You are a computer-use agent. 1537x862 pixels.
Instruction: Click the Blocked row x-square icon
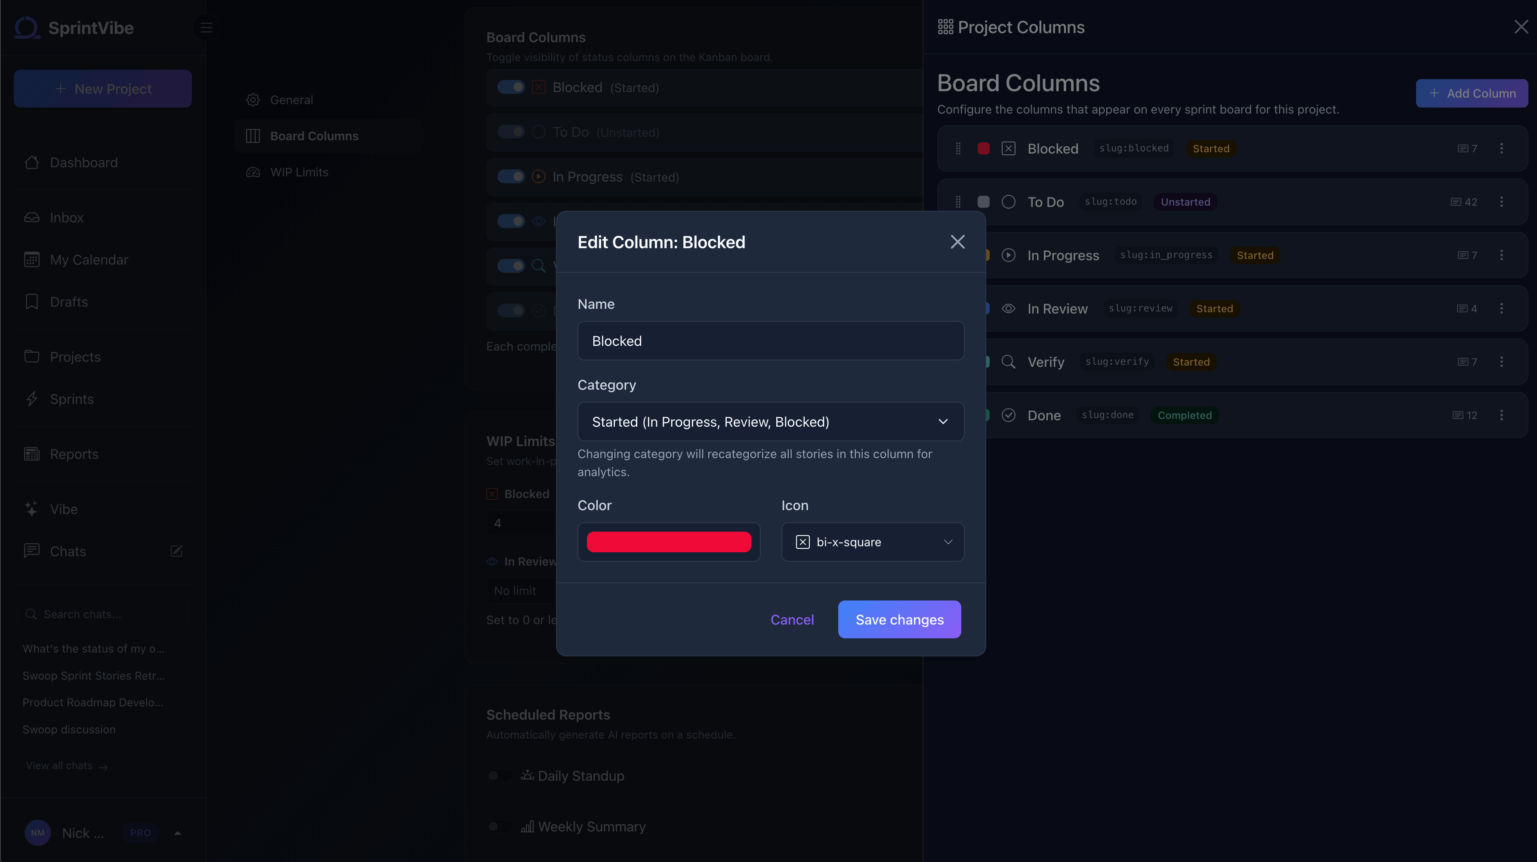[x=1008, y=148]
